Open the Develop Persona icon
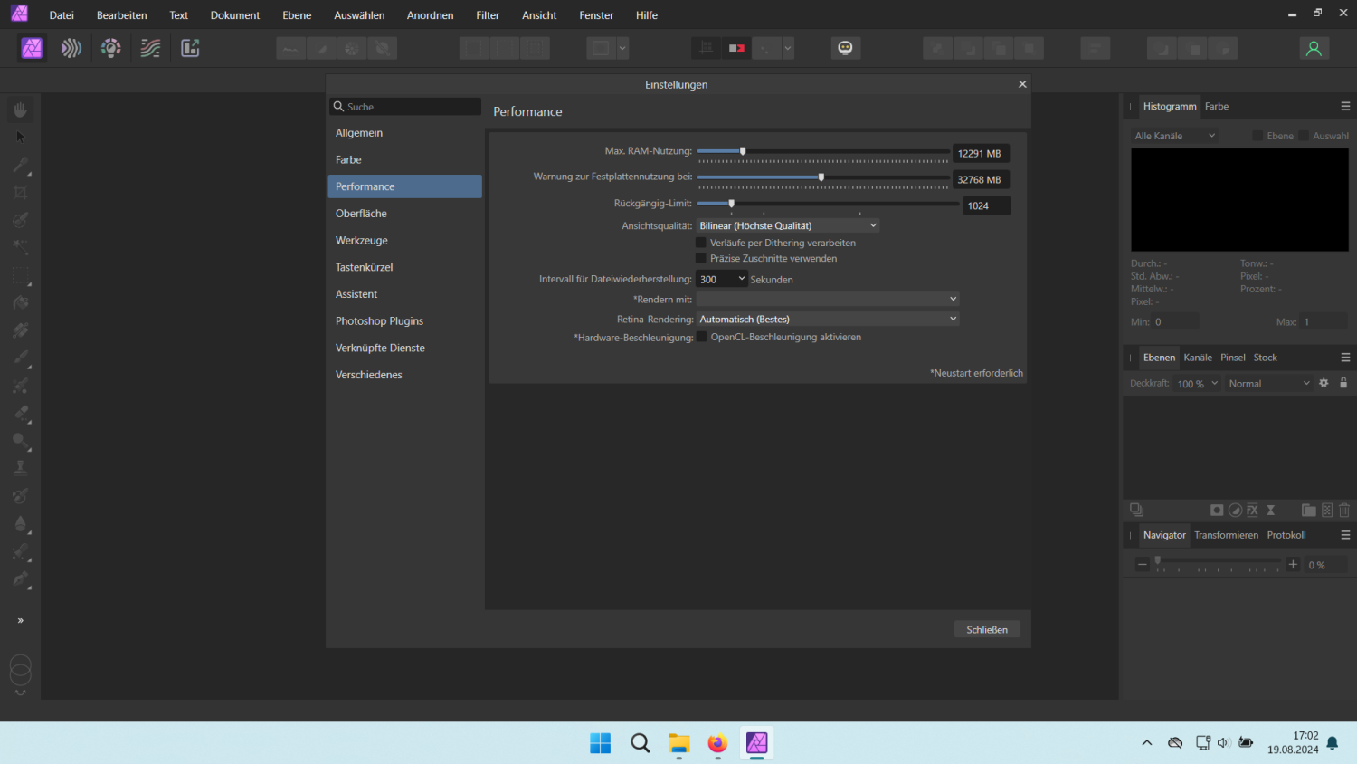1357x764 pixels. pos(111,48)
